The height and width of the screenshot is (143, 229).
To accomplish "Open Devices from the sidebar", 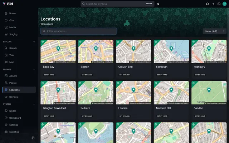I will click(x=19, y=97).
